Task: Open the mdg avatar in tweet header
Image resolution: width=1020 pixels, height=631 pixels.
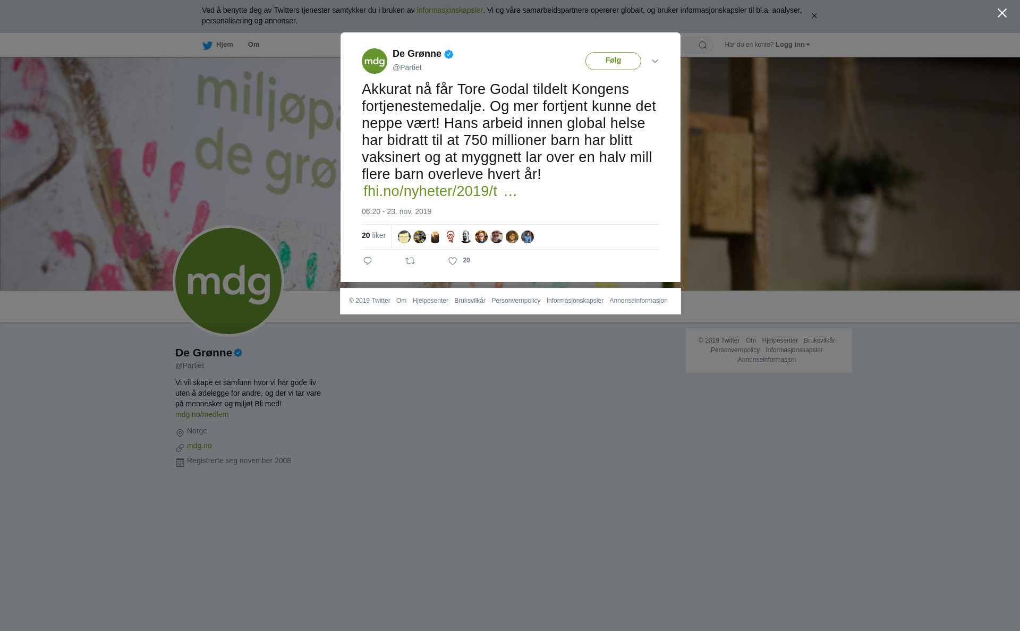Action: coord(375,61)
